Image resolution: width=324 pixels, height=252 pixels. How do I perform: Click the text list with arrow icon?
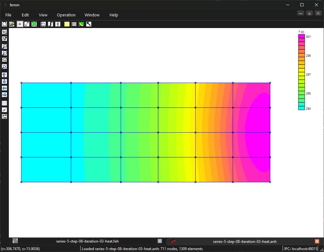tap(4, 32)
